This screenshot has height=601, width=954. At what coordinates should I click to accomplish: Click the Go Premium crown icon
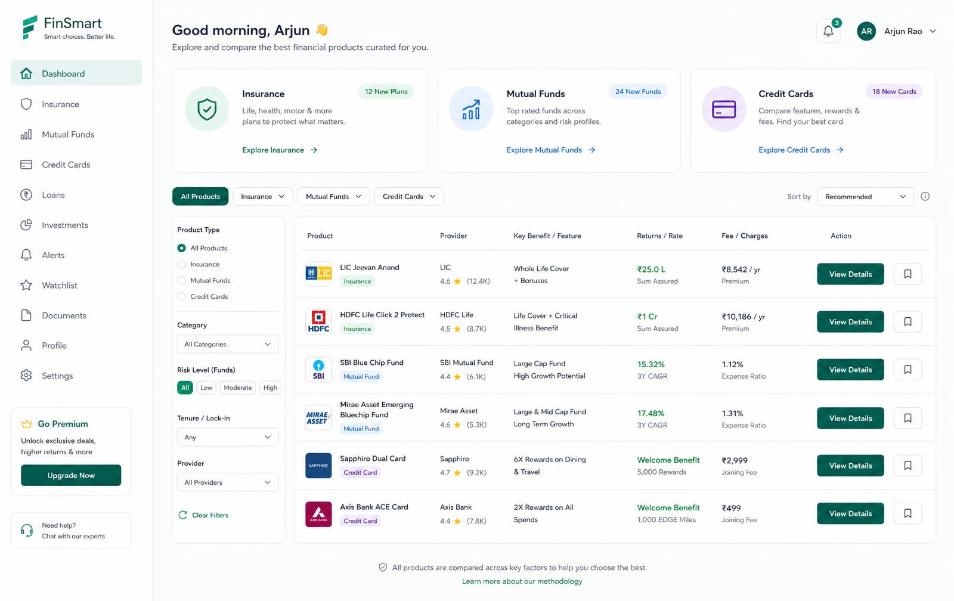26,424
